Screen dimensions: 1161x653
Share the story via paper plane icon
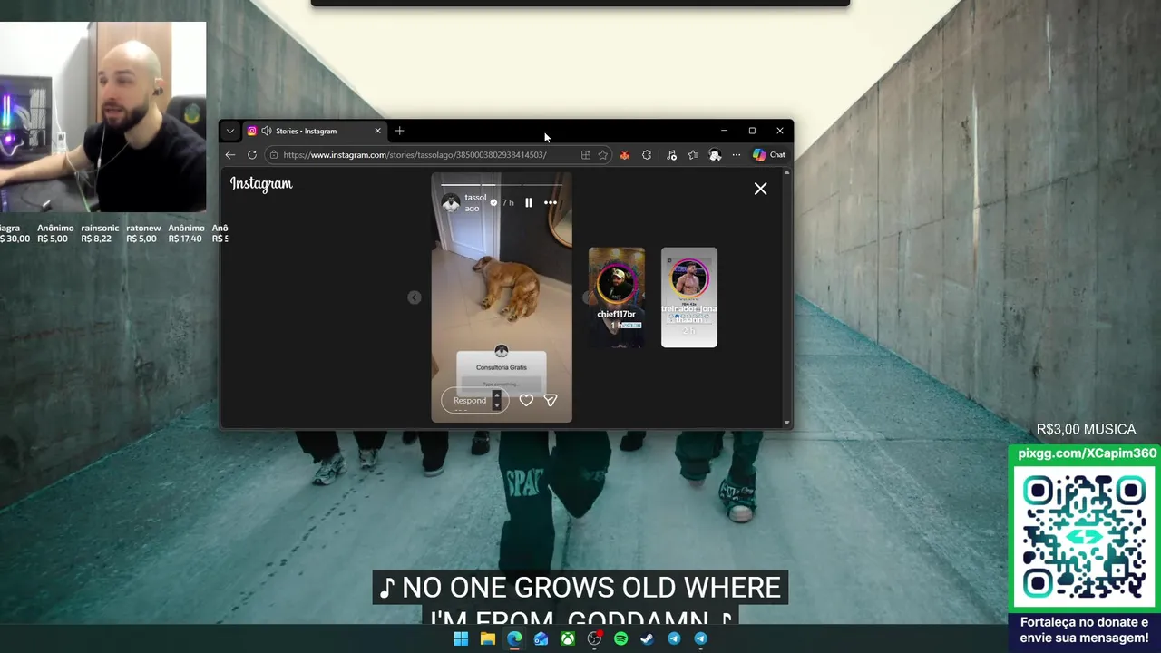(x=551, y=400)
